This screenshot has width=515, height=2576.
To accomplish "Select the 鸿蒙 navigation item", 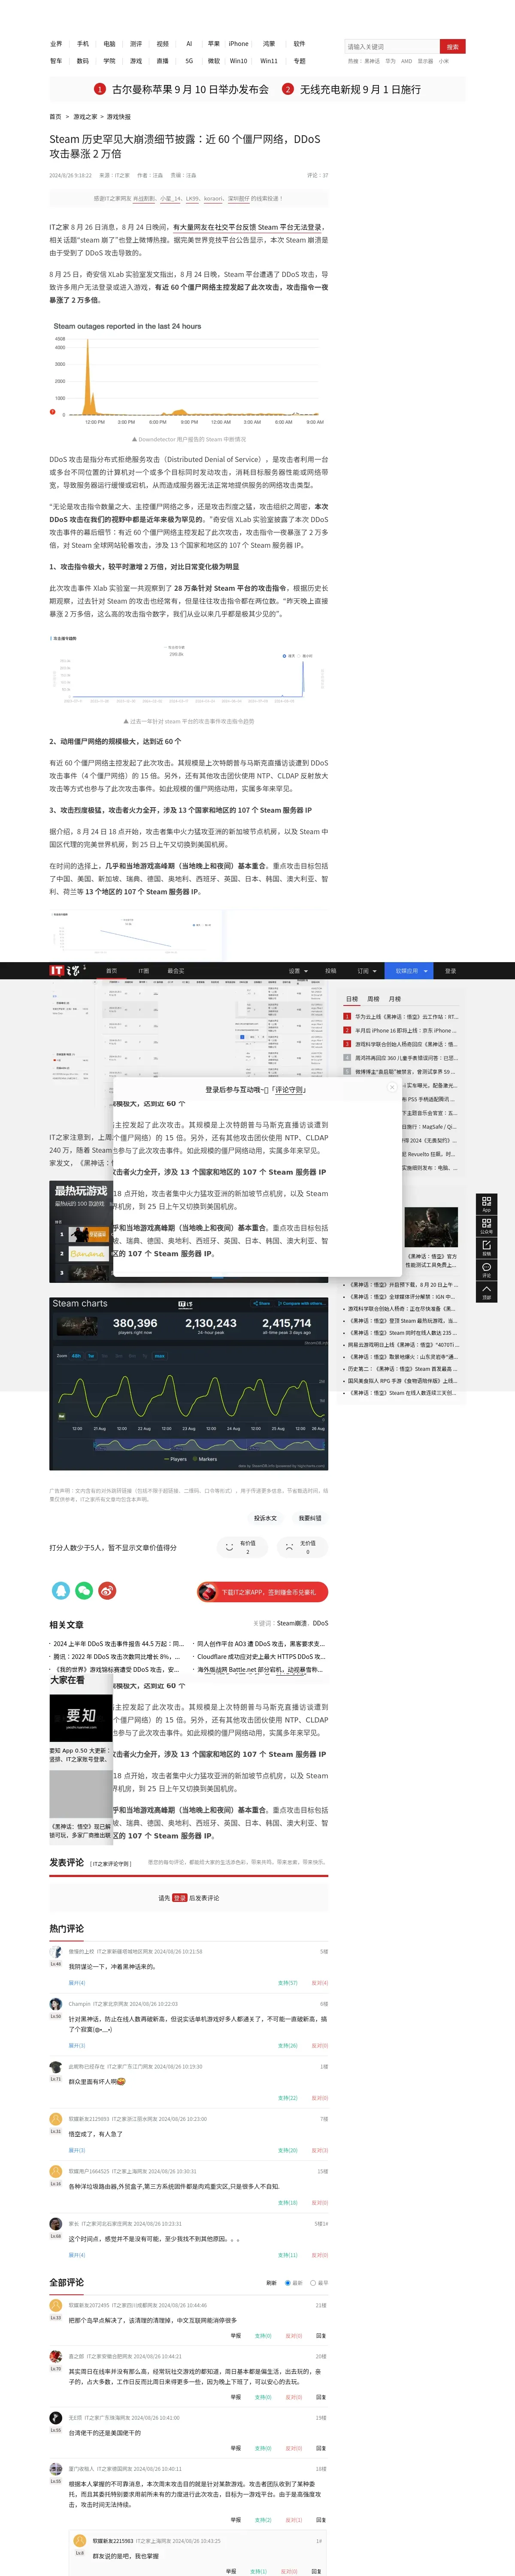I will (x=269, y=44).
